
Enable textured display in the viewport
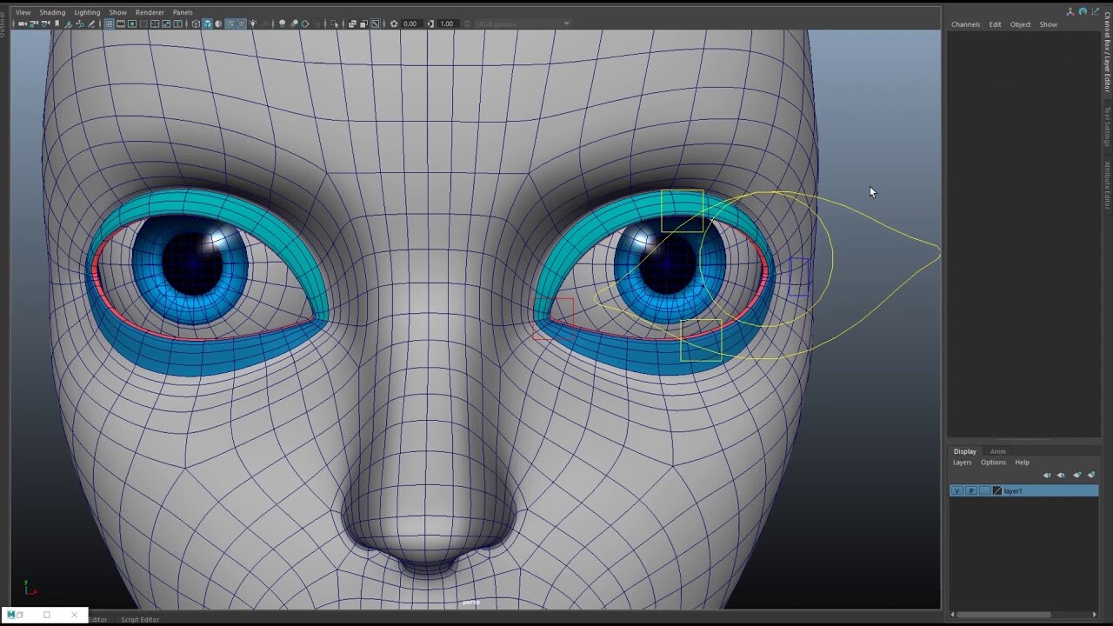coord(218,24)
